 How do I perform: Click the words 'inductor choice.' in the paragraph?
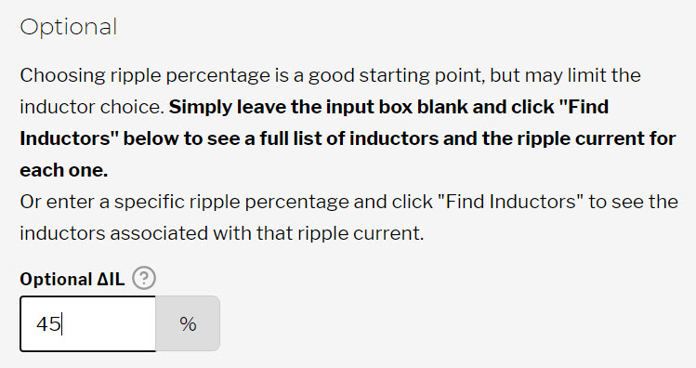[92, 107]
